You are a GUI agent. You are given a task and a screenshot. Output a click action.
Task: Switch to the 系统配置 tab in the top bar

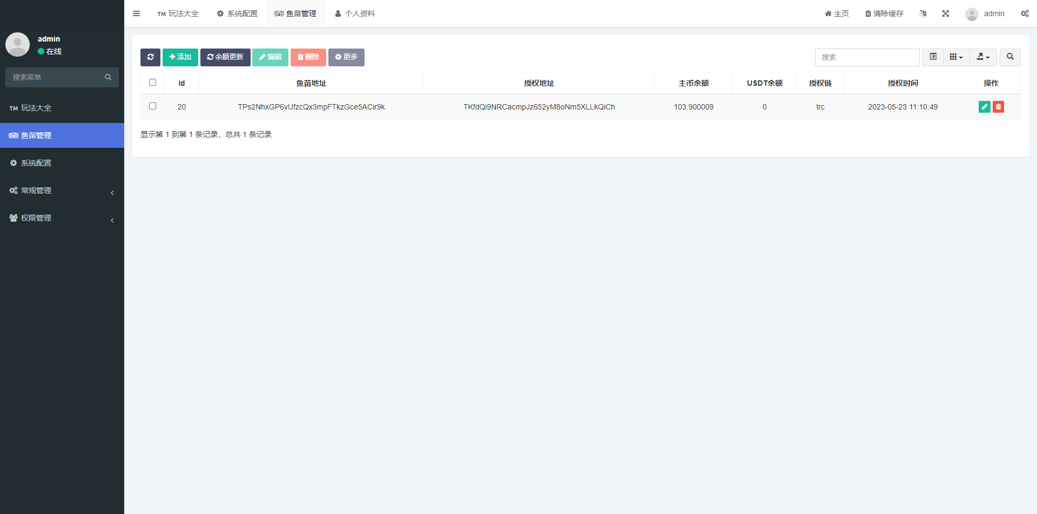237,13
